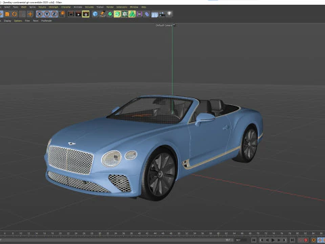Open the Character menu
The width and height of the screenshot is (325, 244).
coord(66,7)
